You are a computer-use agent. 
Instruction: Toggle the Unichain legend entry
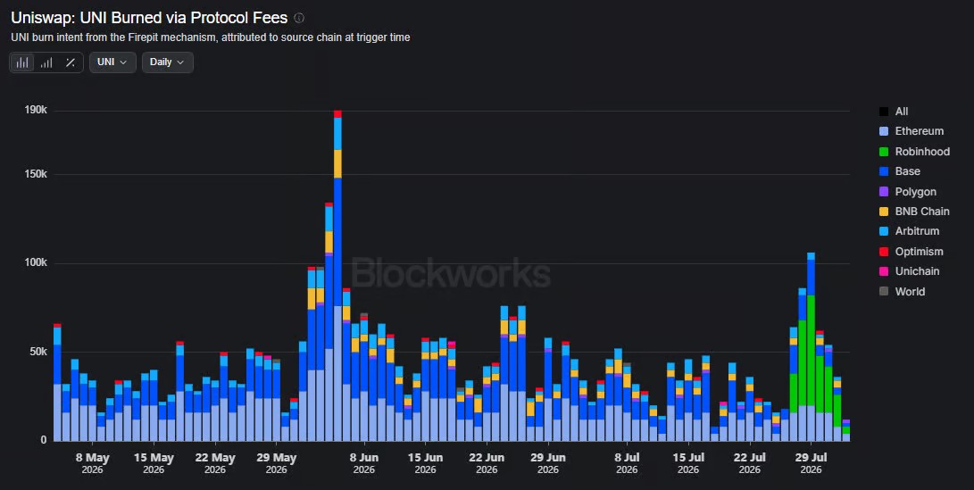click(910, 271)
